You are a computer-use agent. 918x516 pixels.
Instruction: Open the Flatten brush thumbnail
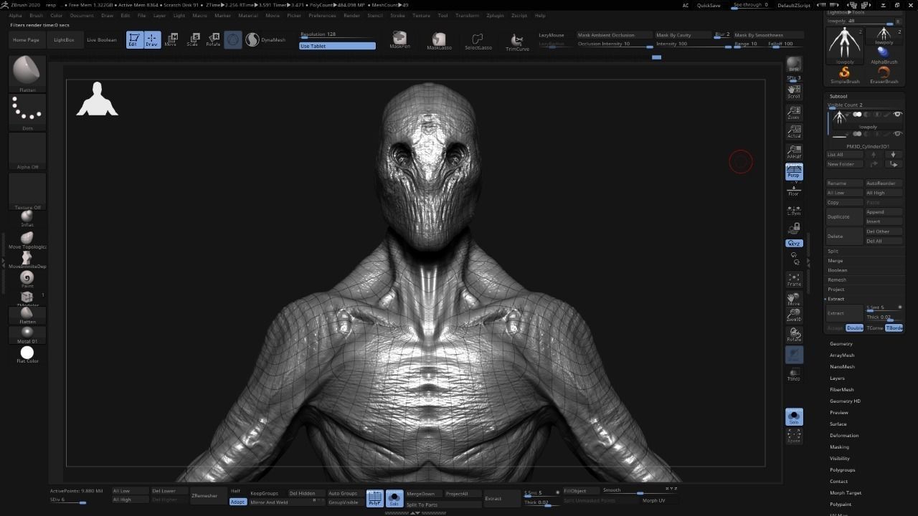(27, 74)
